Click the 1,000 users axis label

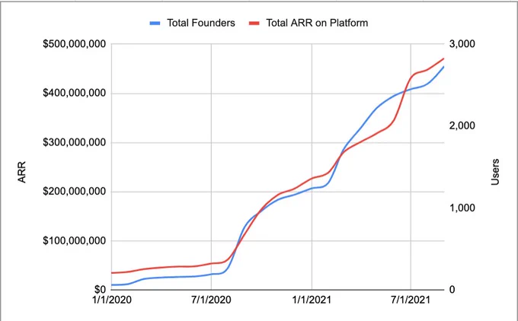(462, 208)
